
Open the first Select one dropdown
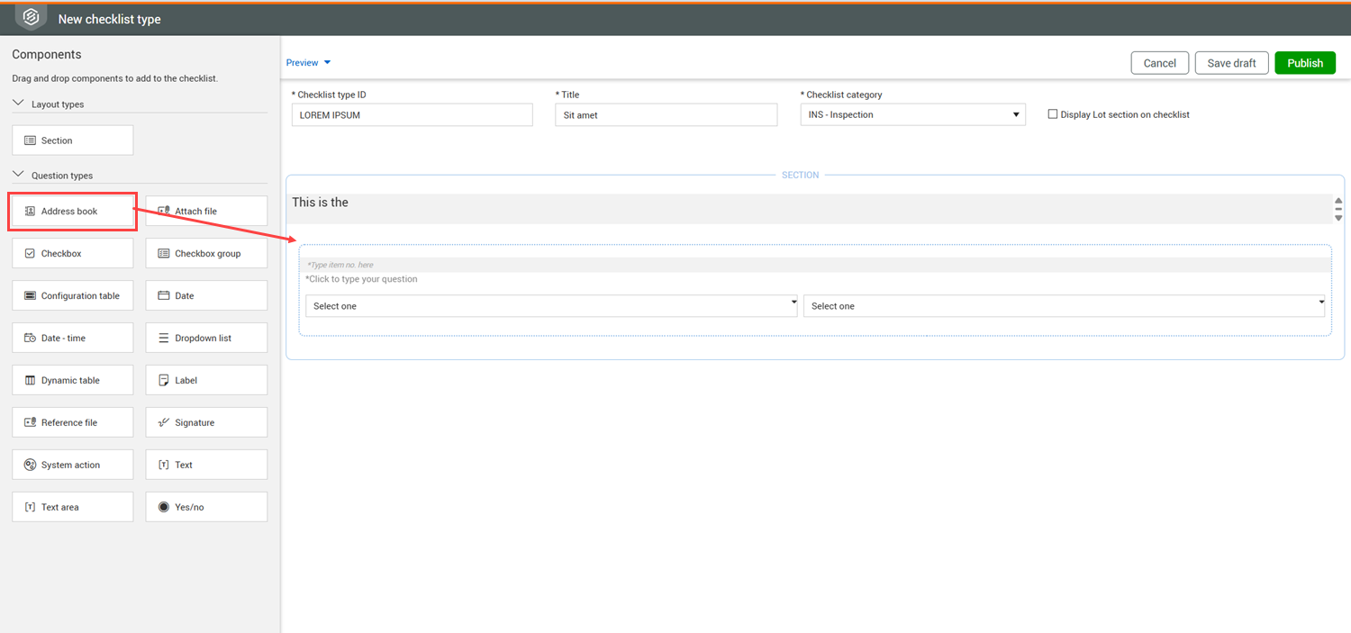coord(551,306)
